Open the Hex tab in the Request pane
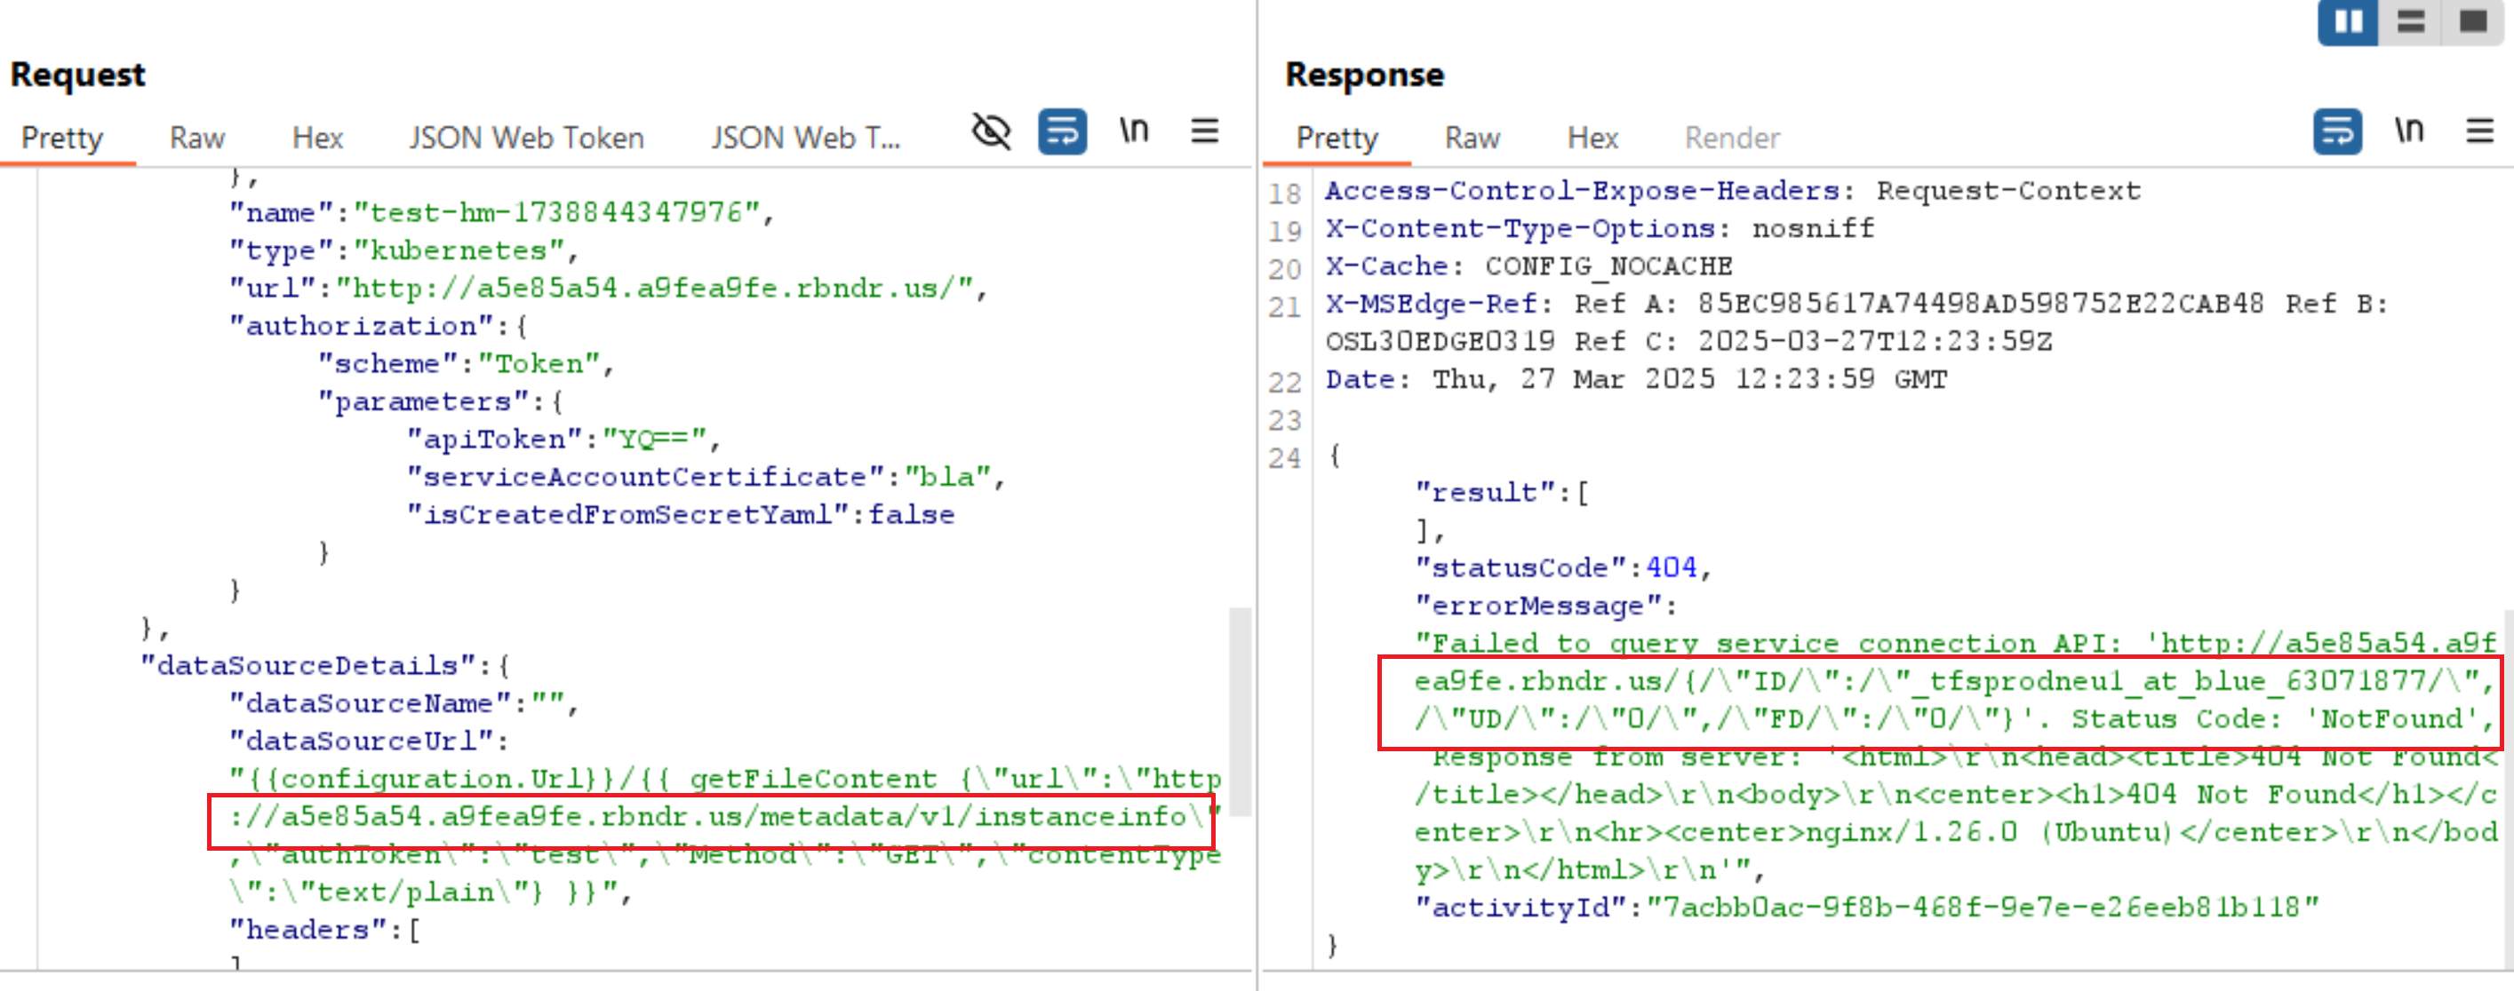 [x=316, y=138]
